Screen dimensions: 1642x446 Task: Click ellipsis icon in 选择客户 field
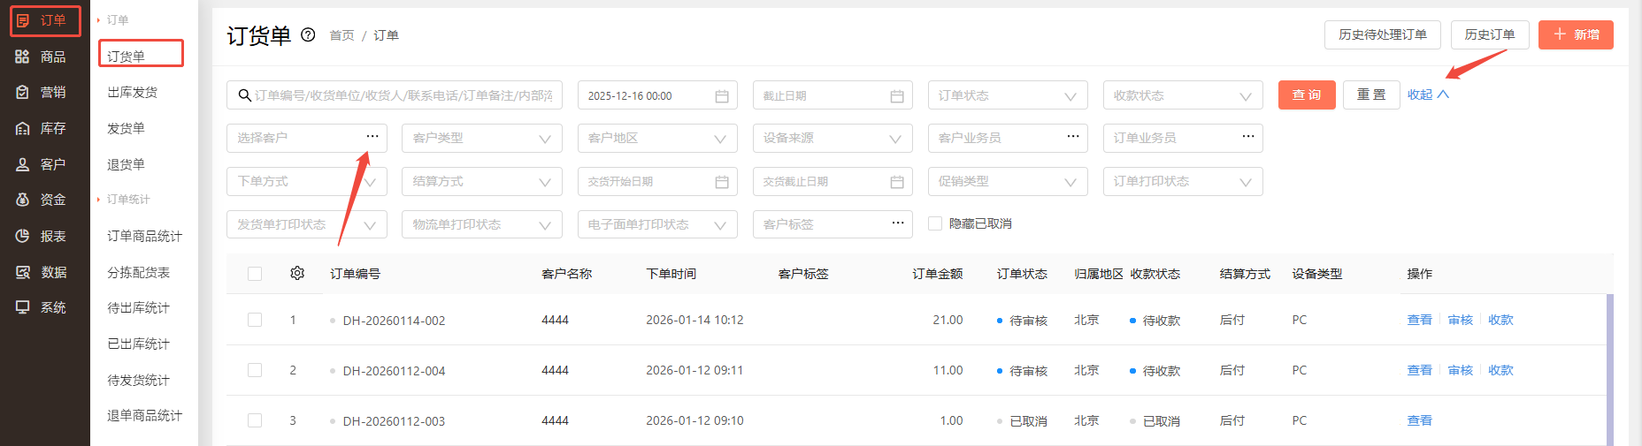pos(372,136)
